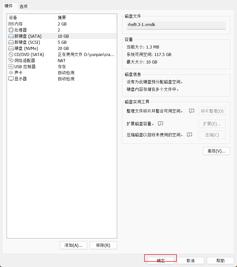Open the info tip beside defragment description
This screenshot has width=237, height=267.
[192, 111]
